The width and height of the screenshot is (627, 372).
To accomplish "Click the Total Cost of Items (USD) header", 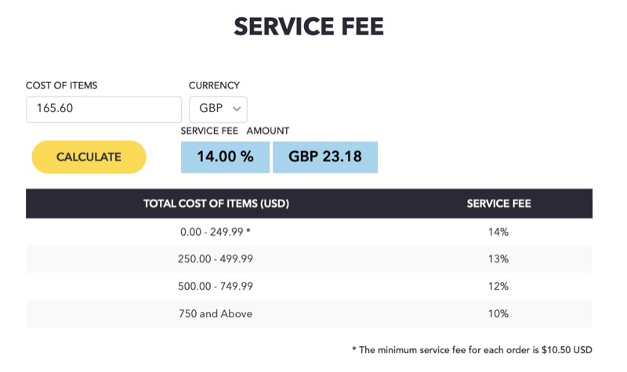I will pos(216,204).
